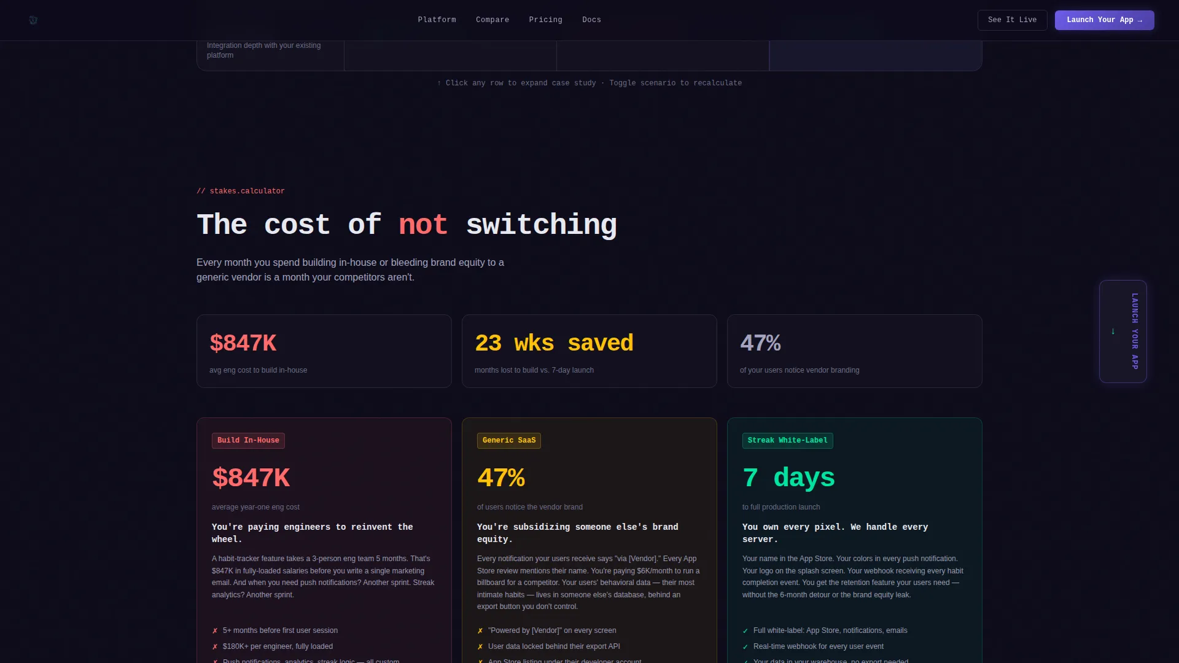Click the checkmark beside Real-time webhook
The width and height of the screenshot is (1179, 663).
click(745, 646)
